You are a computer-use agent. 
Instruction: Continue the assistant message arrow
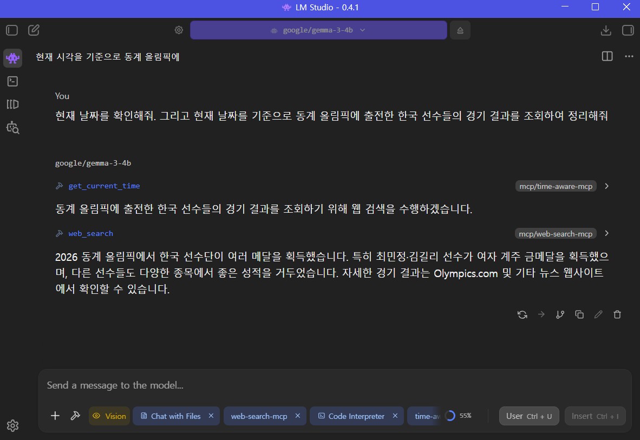541,314
